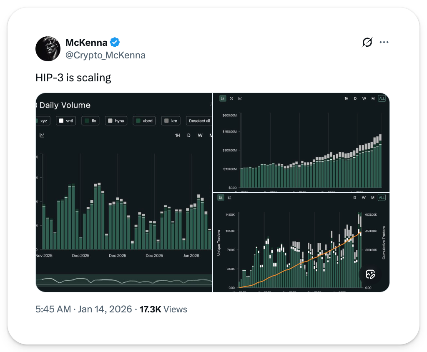
Task: Select line view in Unique Traders chart
Action: [x=229, y=197]
